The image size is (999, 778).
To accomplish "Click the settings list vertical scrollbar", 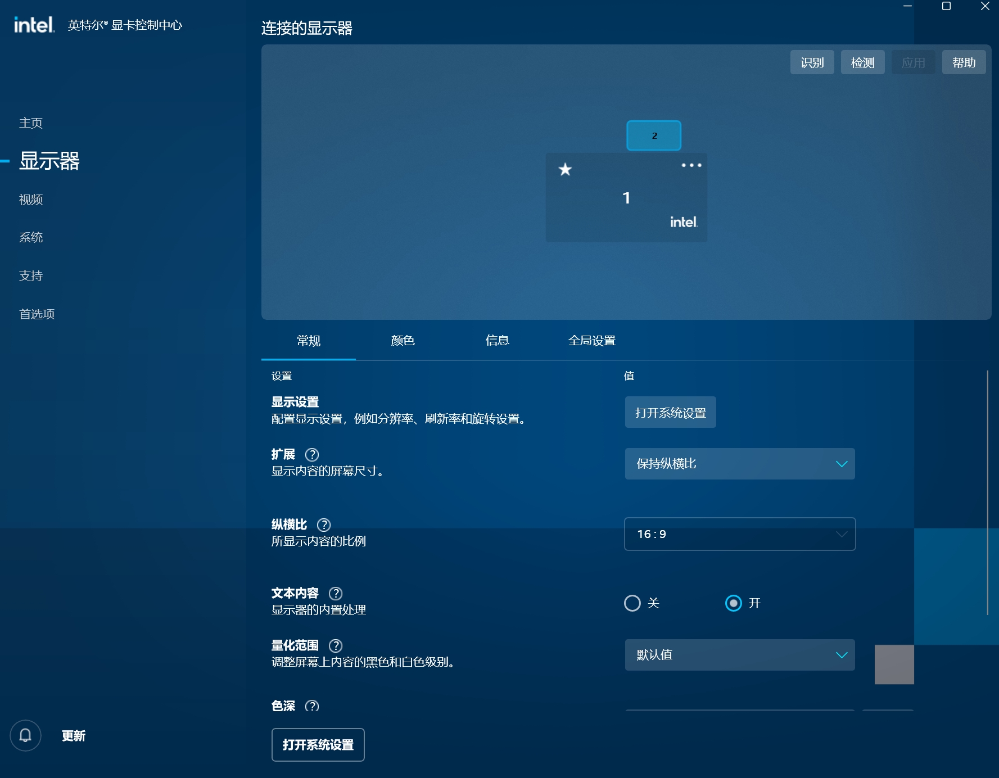I will click(x=987, y=492).
